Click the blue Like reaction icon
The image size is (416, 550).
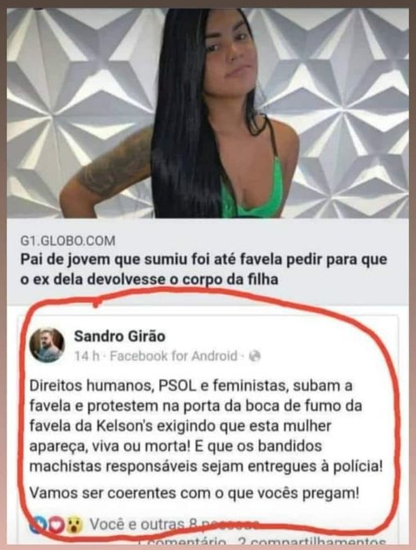coord(36,525)
